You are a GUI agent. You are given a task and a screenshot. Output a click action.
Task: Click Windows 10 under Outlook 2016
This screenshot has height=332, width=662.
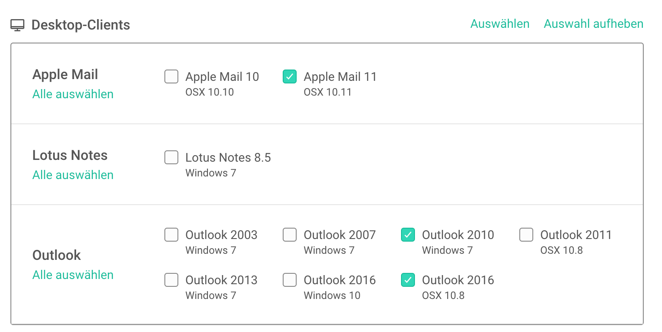332,295
